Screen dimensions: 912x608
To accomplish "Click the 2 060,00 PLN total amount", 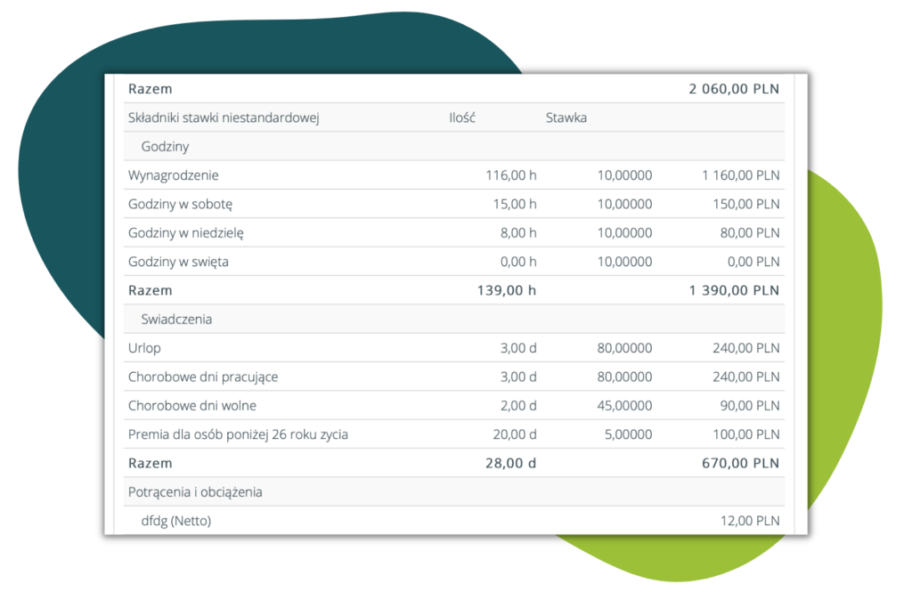I will point(734,89).
